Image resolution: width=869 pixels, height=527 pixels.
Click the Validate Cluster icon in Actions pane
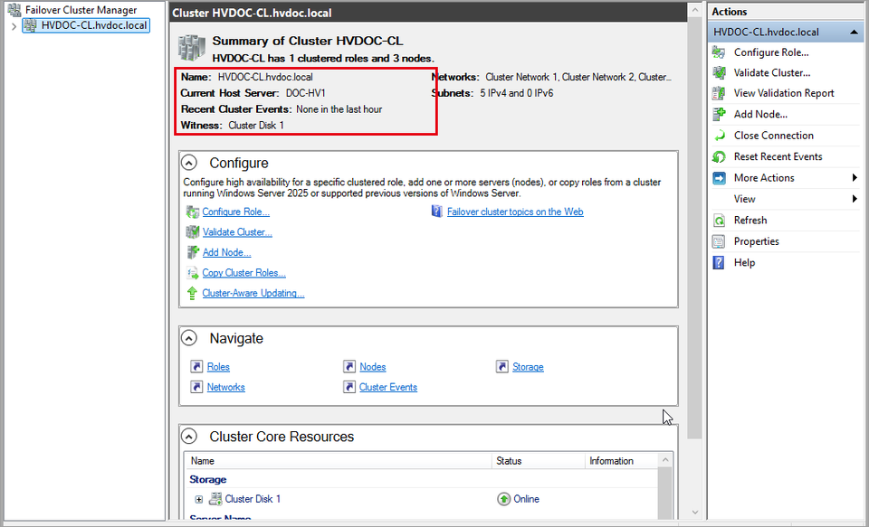click(719, 72)
